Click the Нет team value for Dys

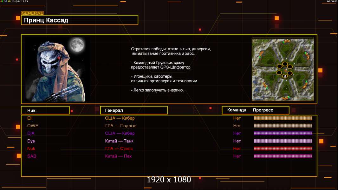pyautogui.click(x=237, y=141)
